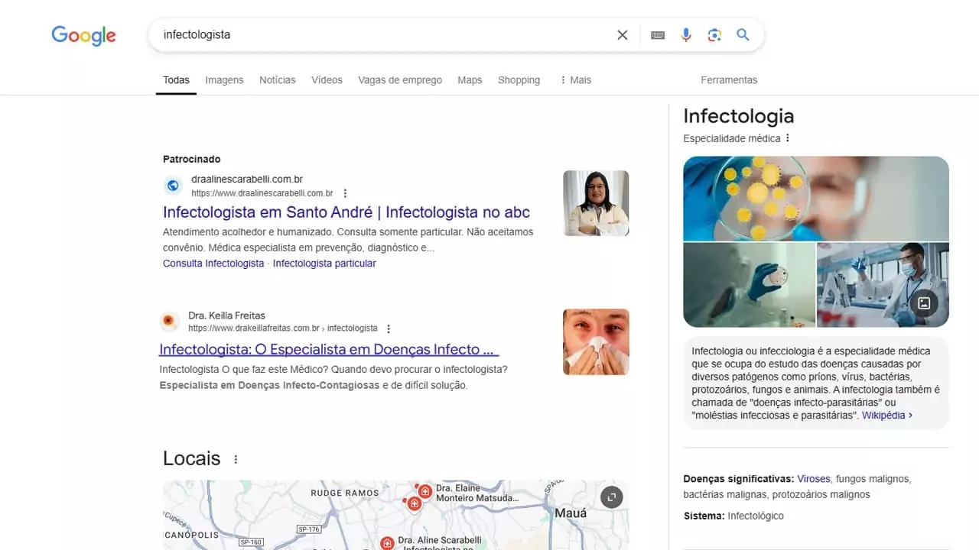This screenshot has height=550, width=979.
Task: Open Google Lens image search
Action: click(x=714, y=35)
